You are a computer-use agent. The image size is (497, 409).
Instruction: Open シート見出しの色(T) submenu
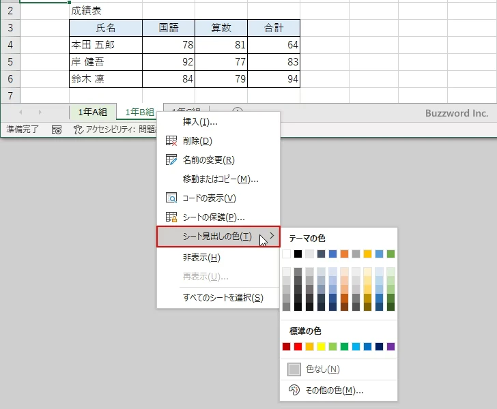(218, 237)
